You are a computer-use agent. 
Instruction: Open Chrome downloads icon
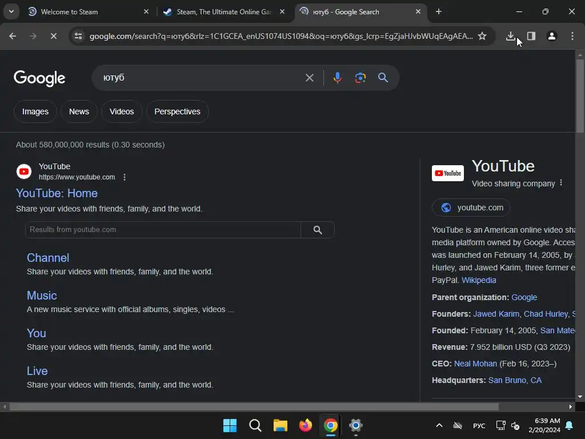510,36
